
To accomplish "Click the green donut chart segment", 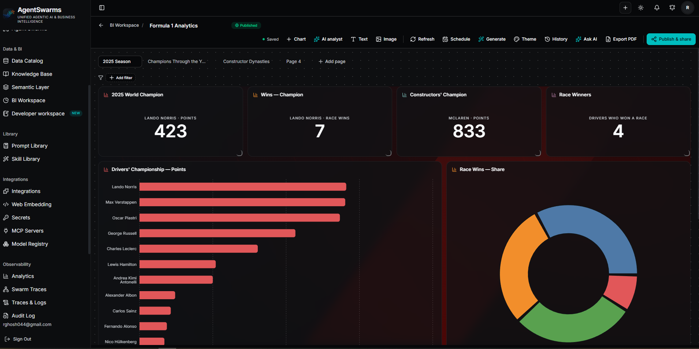I will (x=571, y=327).
